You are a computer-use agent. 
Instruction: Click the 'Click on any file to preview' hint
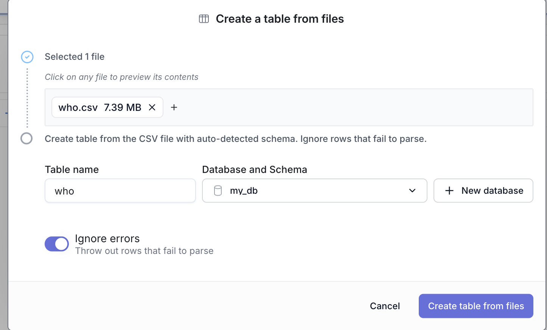pyautogui.click(x=121, y=77)
